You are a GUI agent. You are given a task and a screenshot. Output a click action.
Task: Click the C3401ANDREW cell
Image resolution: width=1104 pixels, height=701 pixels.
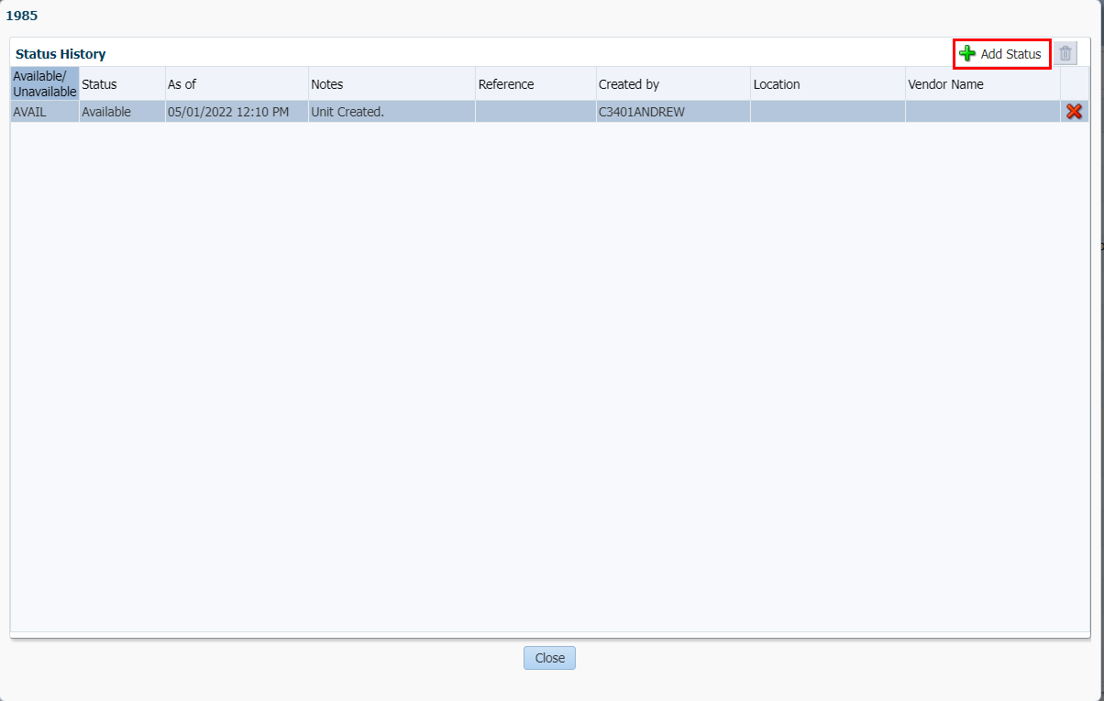tap(673, 112)
